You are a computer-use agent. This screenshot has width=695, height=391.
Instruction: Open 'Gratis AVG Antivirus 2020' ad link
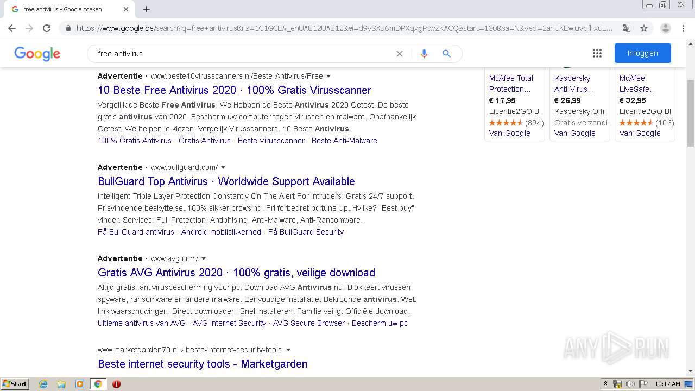click(236, 273)
